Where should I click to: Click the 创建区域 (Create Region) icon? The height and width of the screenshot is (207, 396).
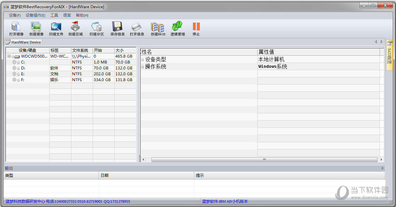point(76,28)
